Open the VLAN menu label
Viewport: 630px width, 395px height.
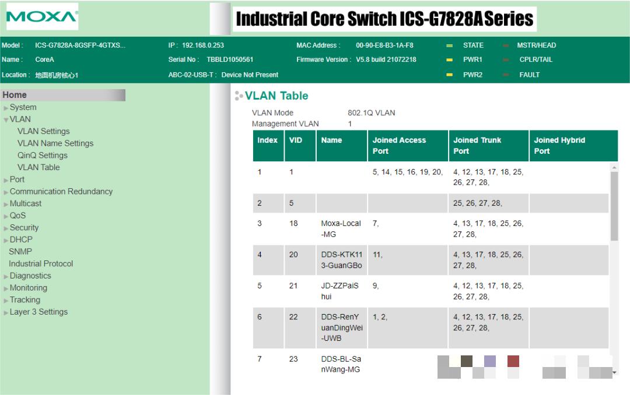point(20,119)
